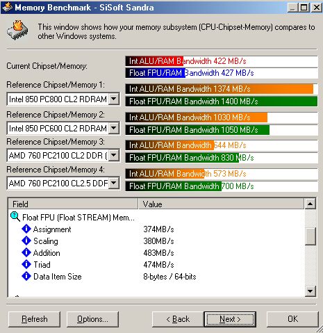Open the Options... dialog button
Image resolution: width=323 pixels, height=333 pixels.
pyautogui.click(x=92, y=319)
